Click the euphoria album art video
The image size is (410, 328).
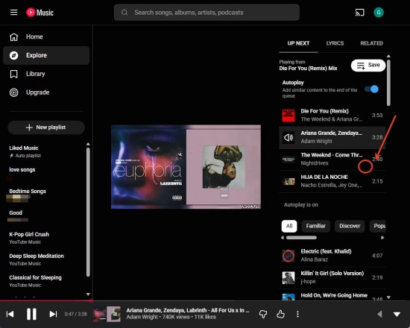click(x=186, y=167)
